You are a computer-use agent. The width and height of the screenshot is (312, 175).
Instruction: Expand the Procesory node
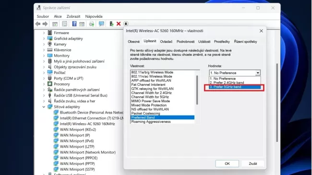[44, 84]
